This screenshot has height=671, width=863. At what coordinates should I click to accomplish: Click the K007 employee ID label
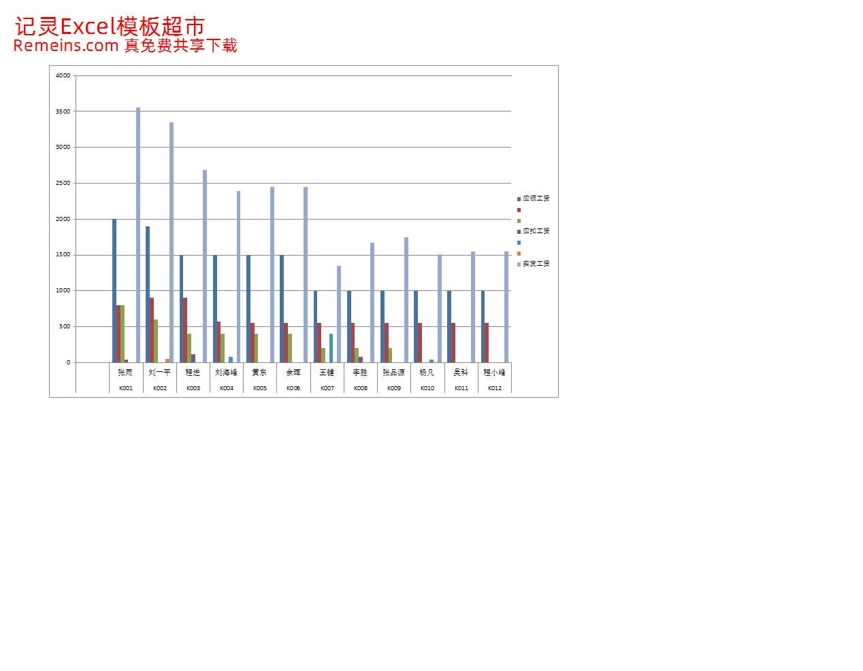click(x=327, y=389)
